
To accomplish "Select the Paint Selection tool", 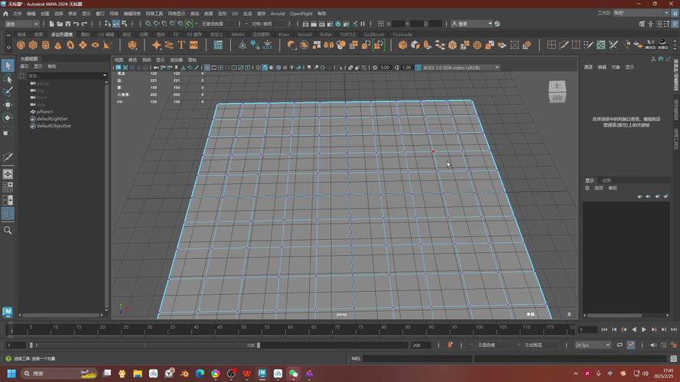I will 8,91.
